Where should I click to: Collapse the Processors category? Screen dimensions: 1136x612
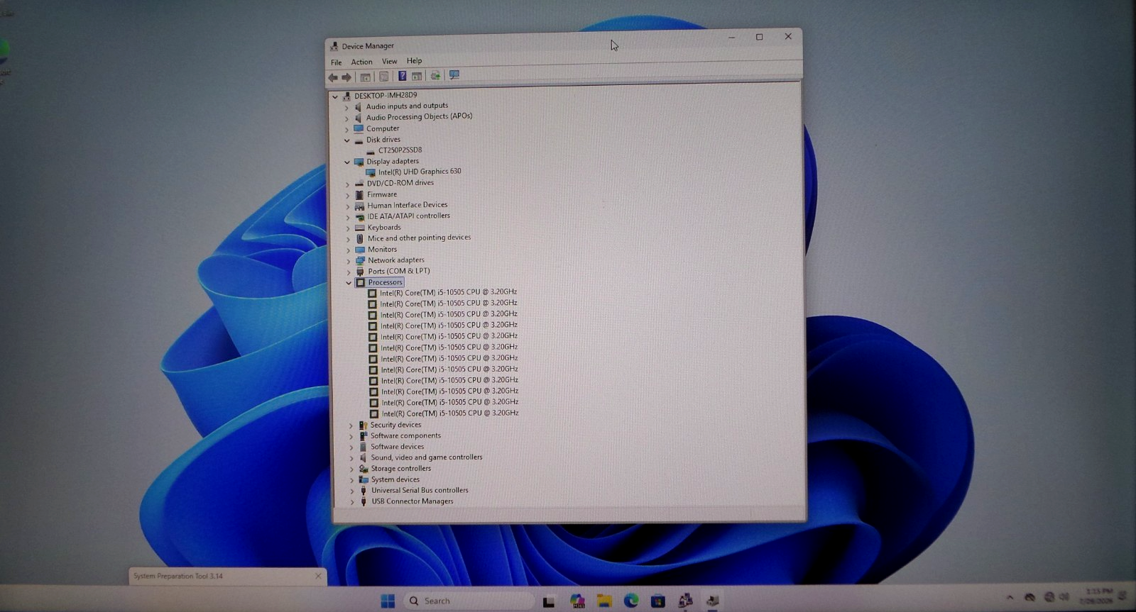pyautogui.click(x=349, y=283)
